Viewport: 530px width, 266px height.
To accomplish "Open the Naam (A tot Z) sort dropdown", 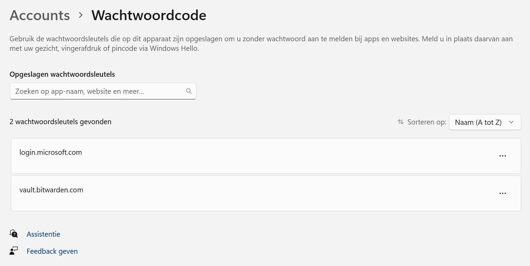I will pyautogui.click(x=478, y=122).
